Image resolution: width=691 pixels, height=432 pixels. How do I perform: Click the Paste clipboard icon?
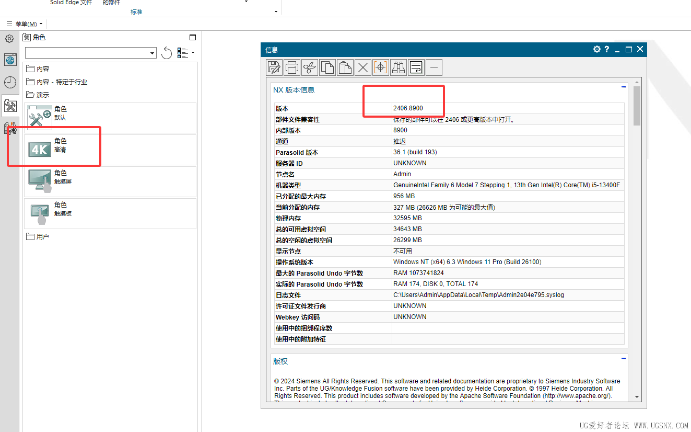345,67
